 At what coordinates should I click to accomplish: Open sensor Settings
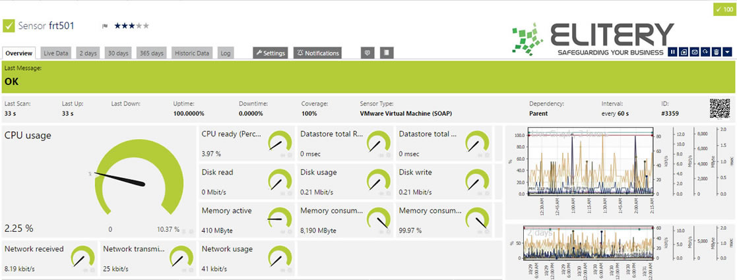point(271,53)
